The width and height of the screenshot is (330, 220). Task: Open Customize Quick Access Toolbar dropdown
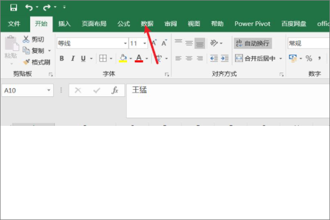click(x=64, y=7)
